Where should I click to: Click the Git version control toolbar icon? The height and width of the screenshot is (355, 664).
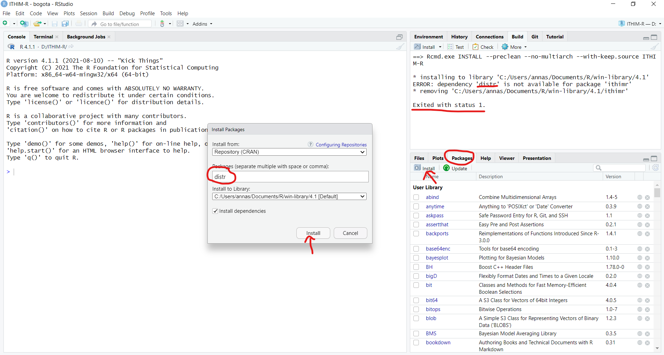coord(162,24)
